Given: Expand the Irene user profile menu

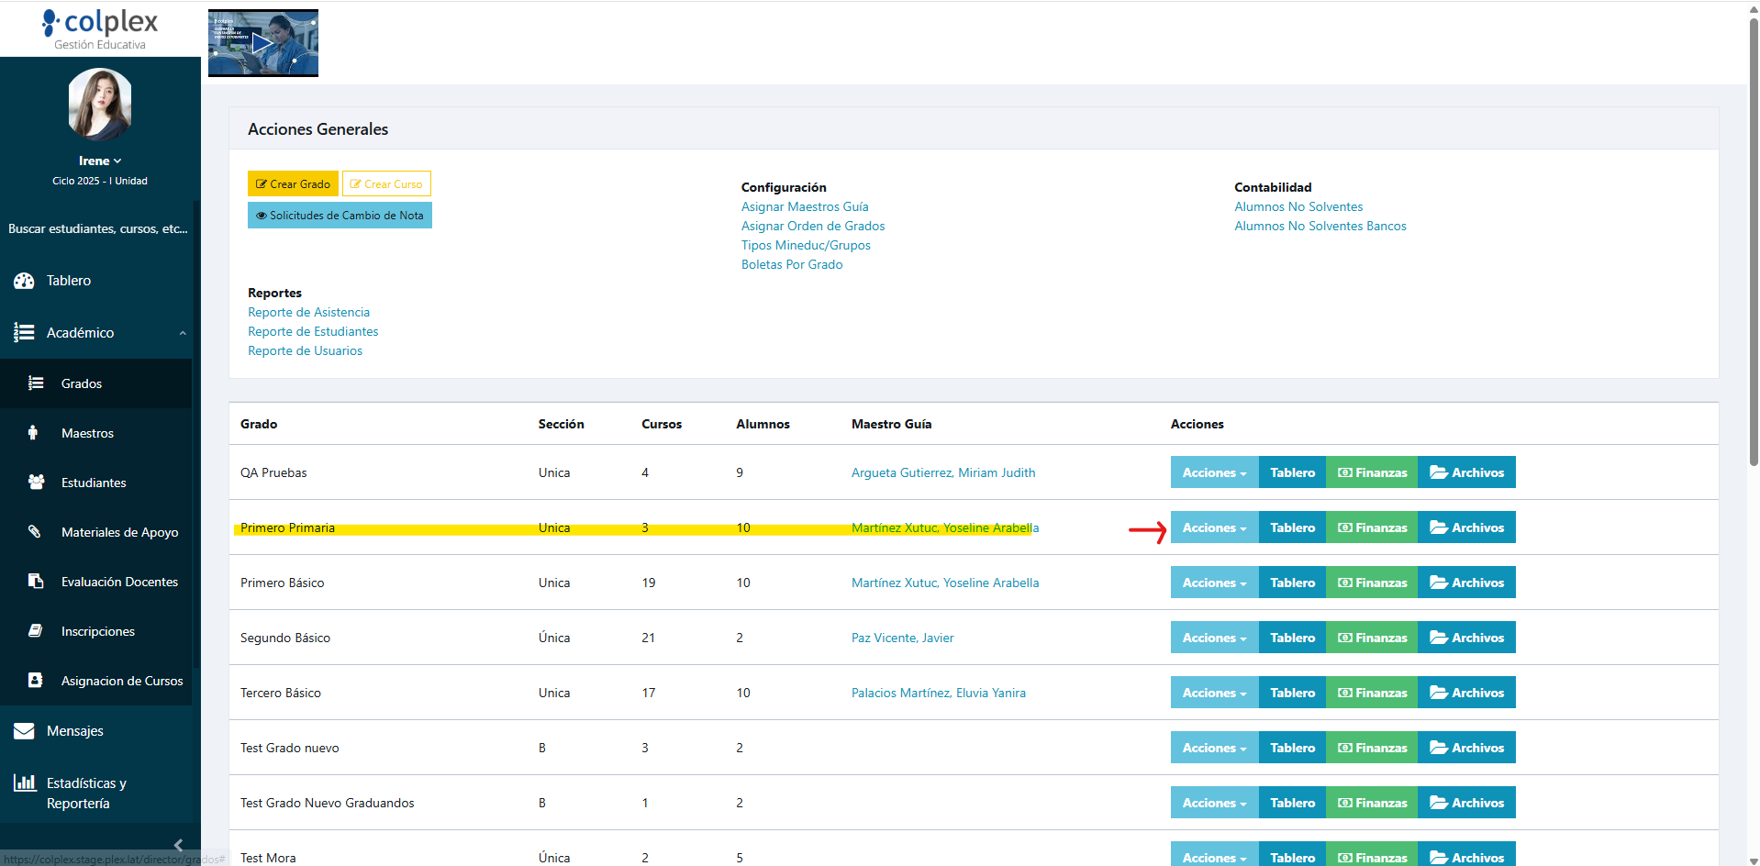Looking at the screenshot, I should pos(99,161).
